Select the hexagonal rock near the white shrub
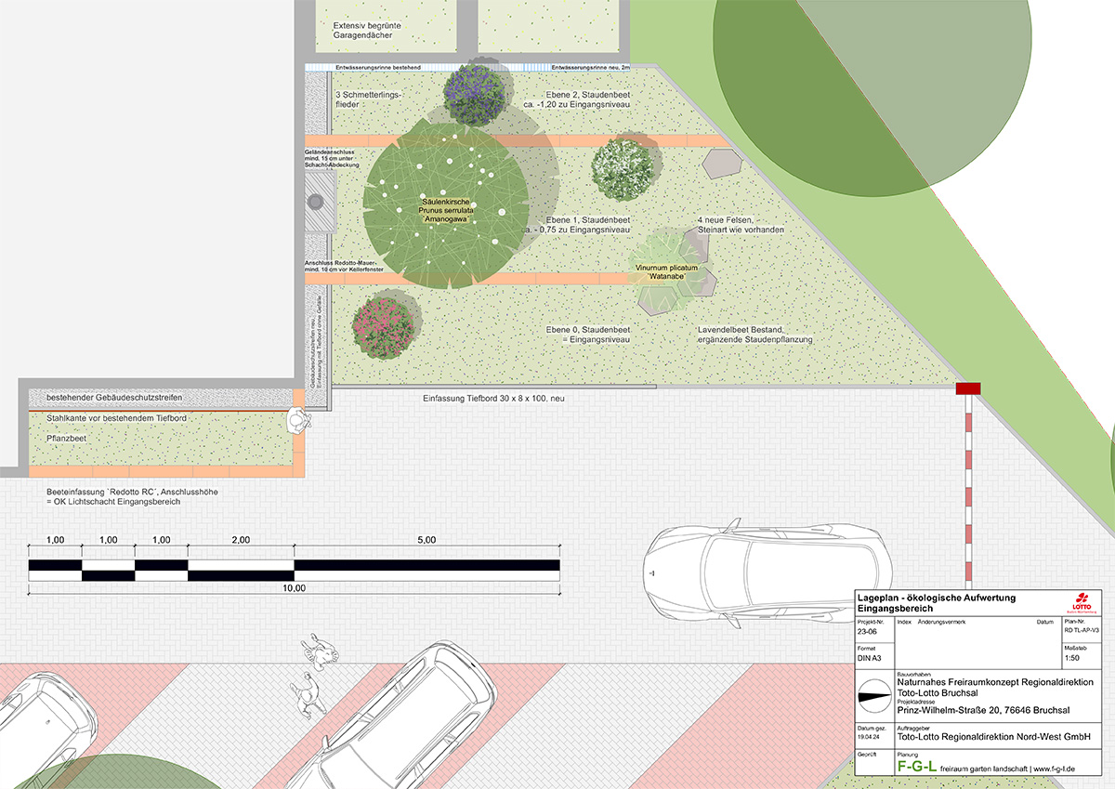 click(x=722, y=164)
